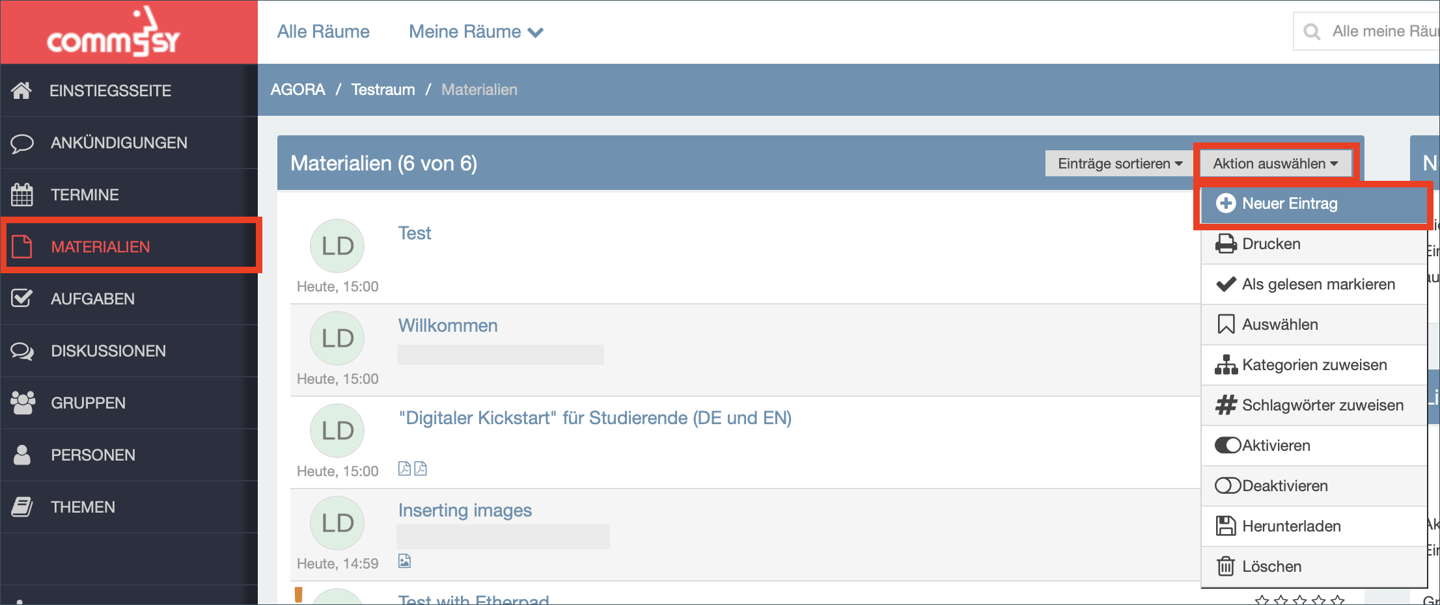Click the home icon beside Einstiegsseite
Screen dimensions: 1440x605
coord(21,90)
